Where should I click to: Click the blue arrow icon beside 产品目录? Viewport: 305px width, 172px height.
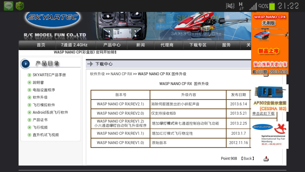(x=26, y=64)
